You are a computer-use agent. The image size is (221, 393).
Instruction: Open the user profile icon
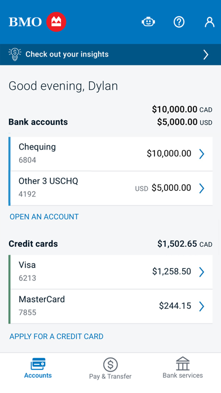tap(210, 22)
